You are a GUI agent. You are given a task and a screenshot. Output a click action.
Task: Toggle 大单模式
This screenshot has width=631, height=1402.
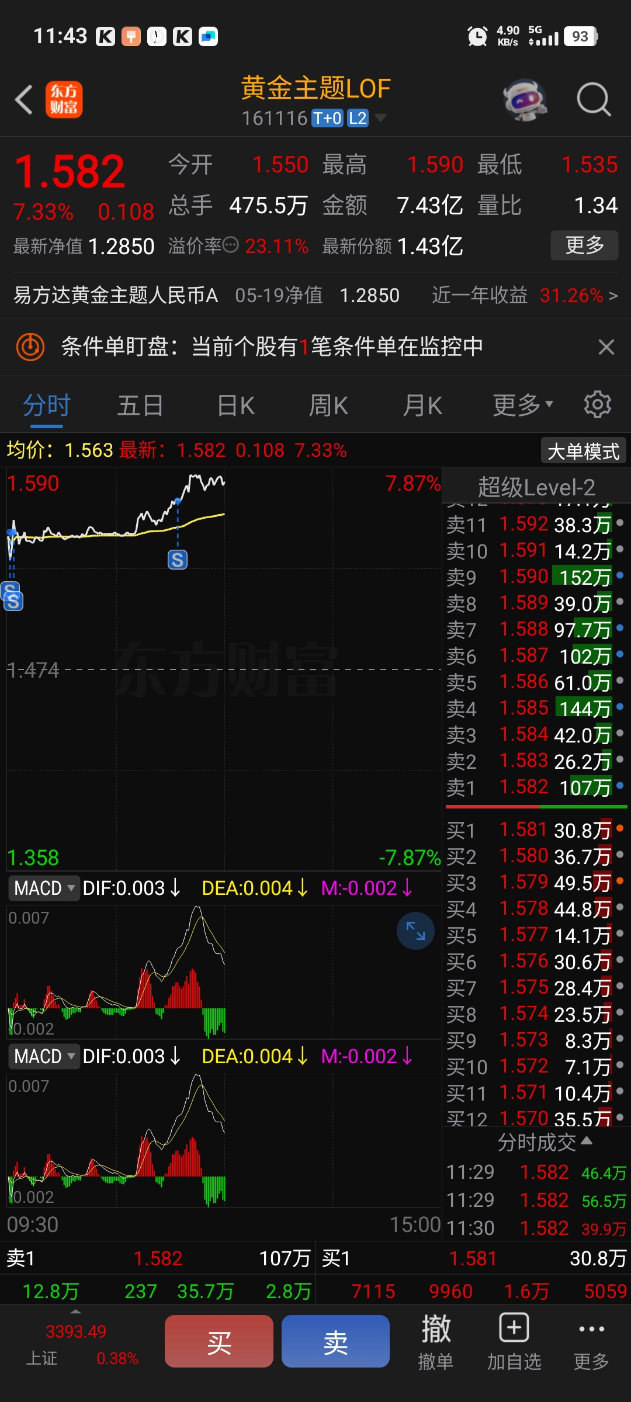(x=583, y=451)
